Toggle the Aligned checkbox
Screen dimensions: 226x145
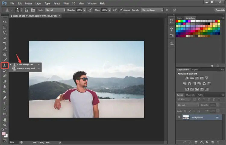click(x=121, y=10)
